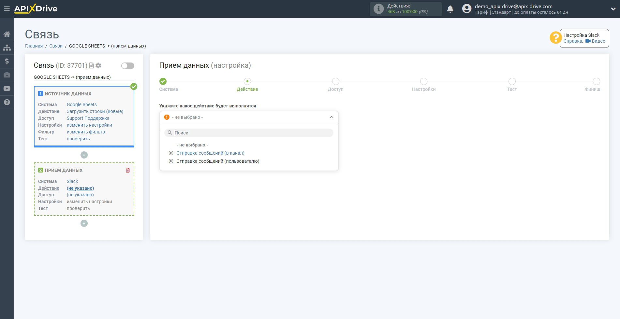Click the 'Google Sheets' system link
620x319 pixels.
pos(82,104)
